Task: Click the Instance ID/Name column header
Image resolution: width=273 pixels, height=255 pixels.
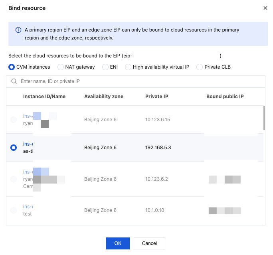Action: point(44,97)
